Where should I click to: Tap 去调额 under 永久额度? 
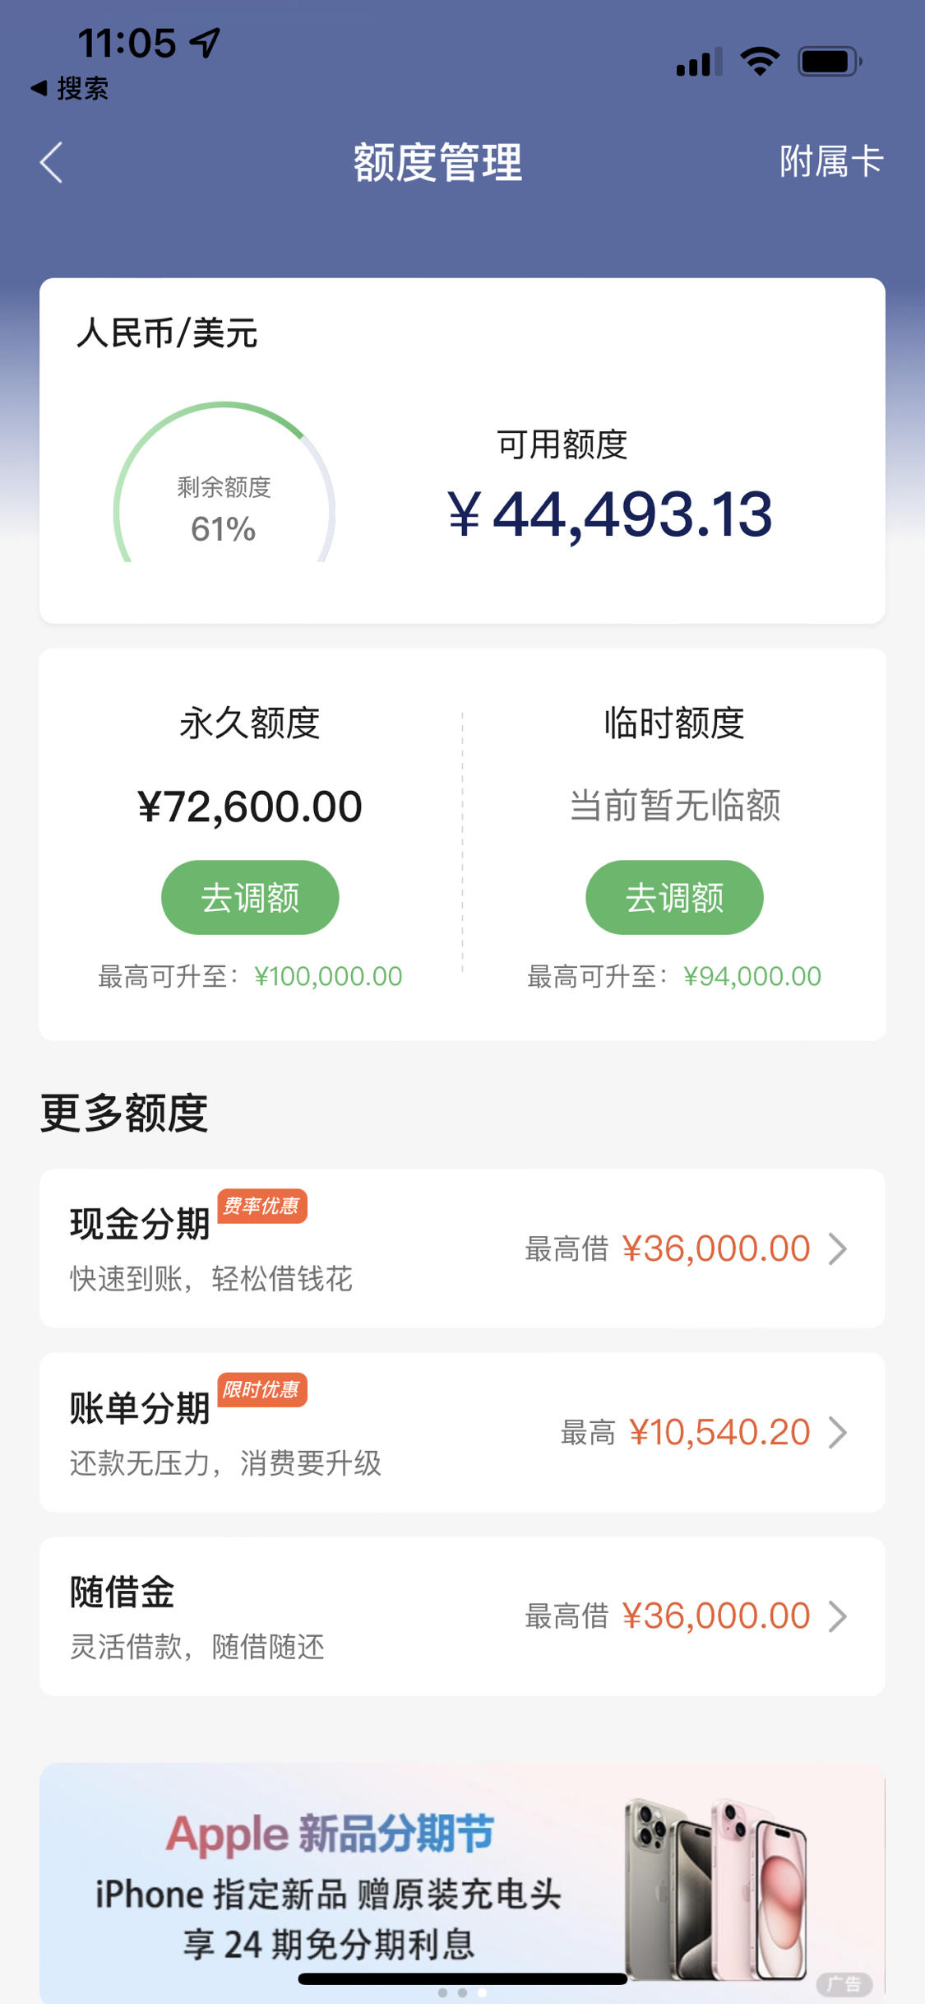[250, 897]
